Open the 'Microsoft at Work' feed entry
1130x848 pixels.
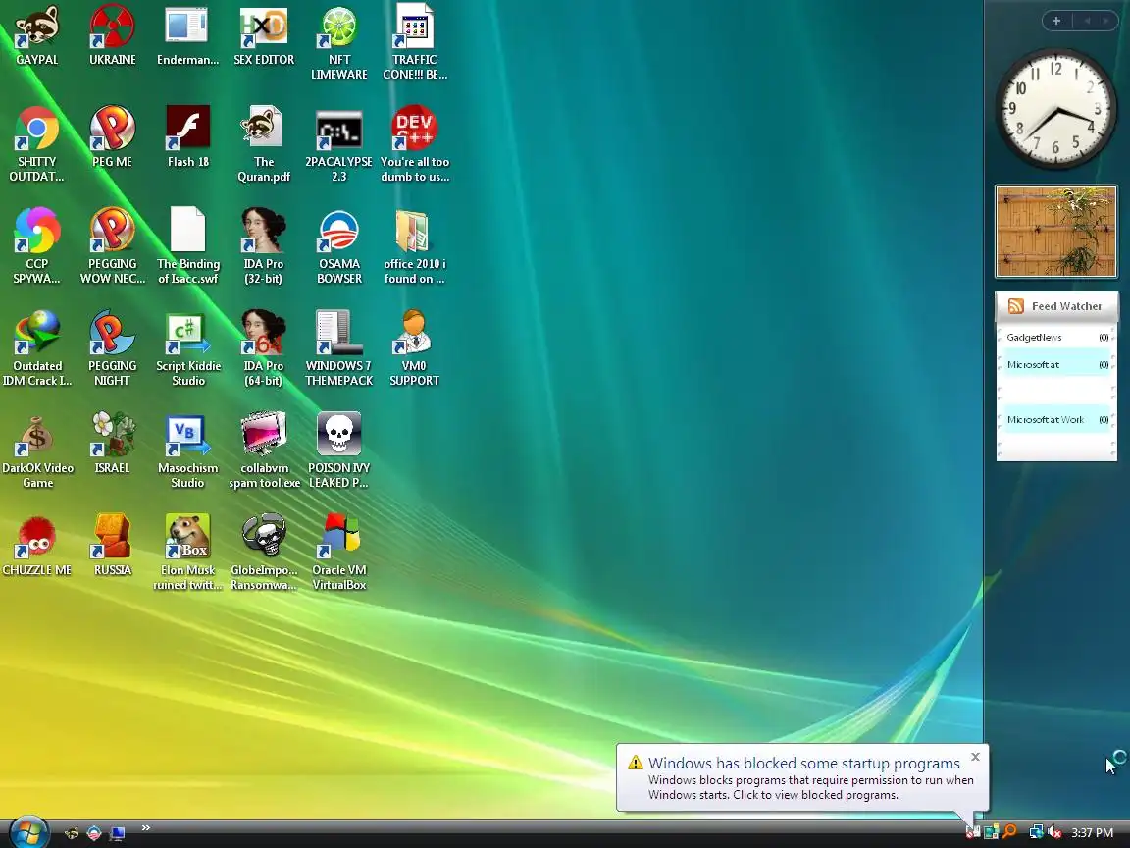[1056, 420]
